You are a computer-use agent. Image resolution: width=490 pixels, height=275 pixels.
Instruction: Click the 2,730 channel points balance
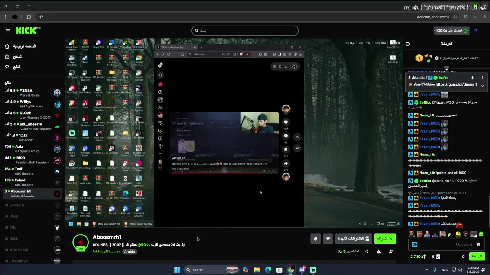click(418, 257)
